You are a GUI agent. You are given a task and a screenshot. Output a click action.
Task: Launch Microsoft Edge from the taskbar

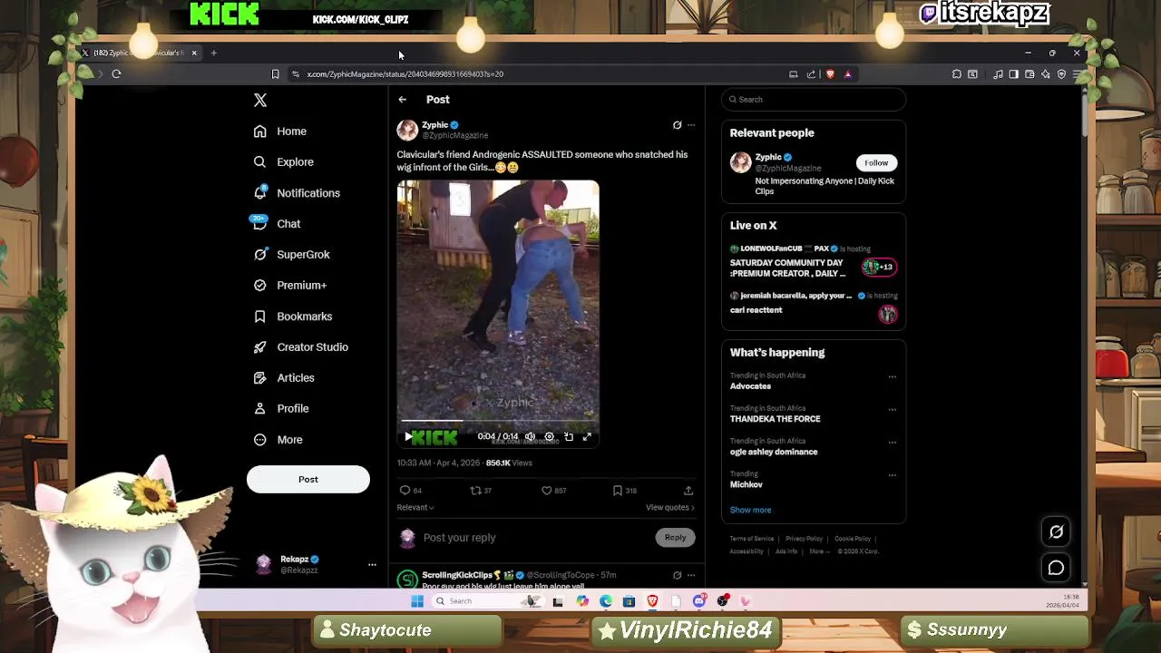tap(606, 601)
